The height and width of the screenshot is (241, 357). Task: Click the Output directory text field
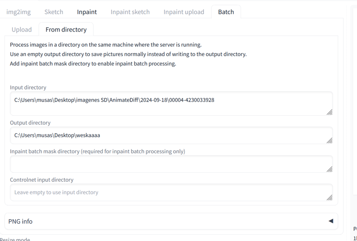click(171, 135)
